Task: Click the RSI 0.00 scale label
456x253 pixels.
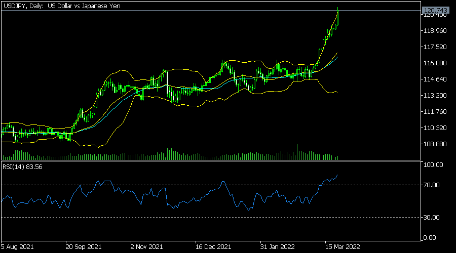Action: pos(430,238)
